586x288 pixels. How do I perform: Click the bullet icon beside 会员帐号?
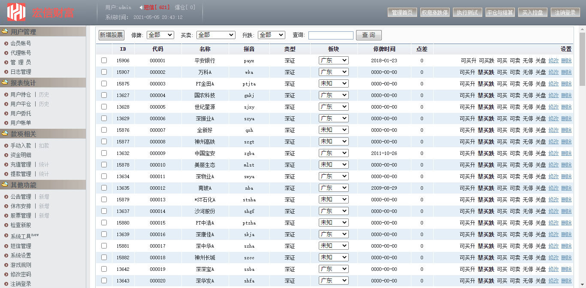6,43
